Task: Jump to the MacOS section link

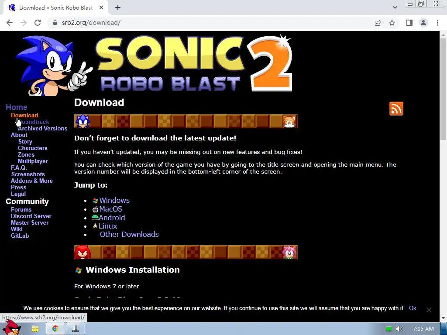Action: tap(111, 209)
